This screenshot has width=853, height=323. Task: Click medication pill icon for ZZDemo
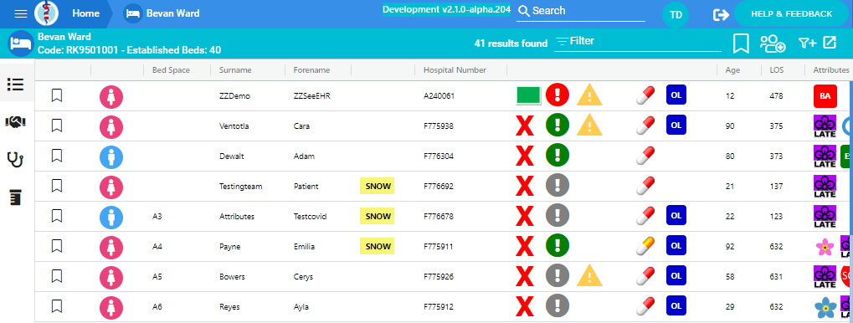click(645, 95)
